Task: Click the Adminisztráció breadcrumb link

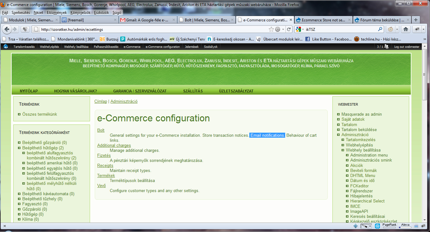Action: pos(124,102)
